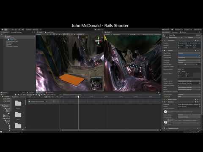Toggle Pivot/Center handle position button
Viewport: 203px width, 152px height.
(29, 30)
